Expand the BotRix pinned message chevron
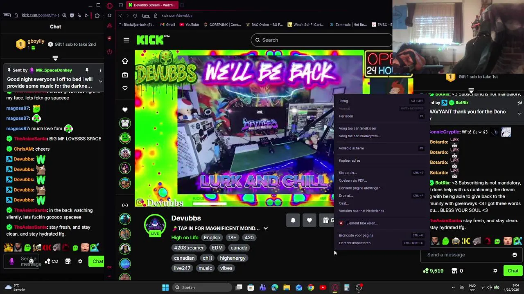 [519, 114]
